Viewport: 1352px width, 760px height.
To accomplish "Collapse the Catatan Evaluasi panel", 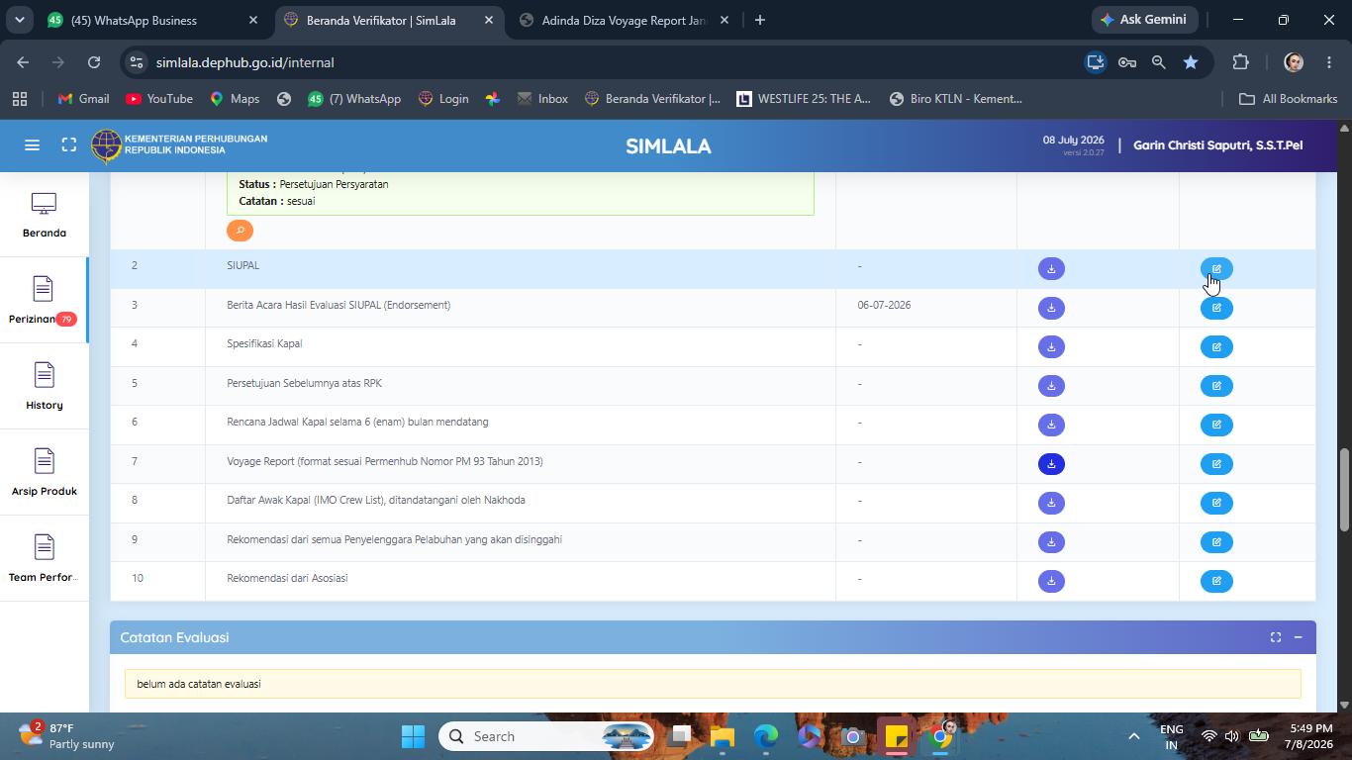I will point(1298,637).
